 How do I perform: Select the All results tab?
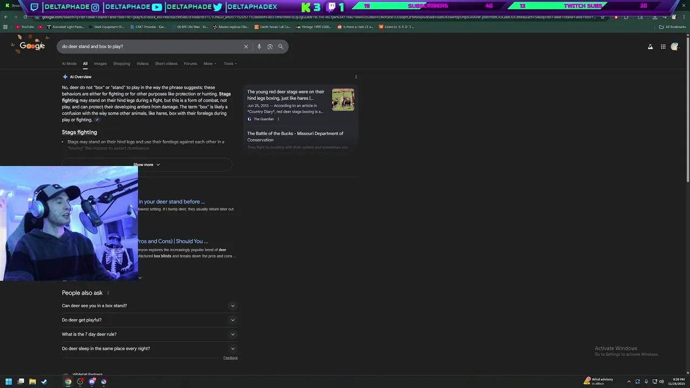(x=85, y=64)
